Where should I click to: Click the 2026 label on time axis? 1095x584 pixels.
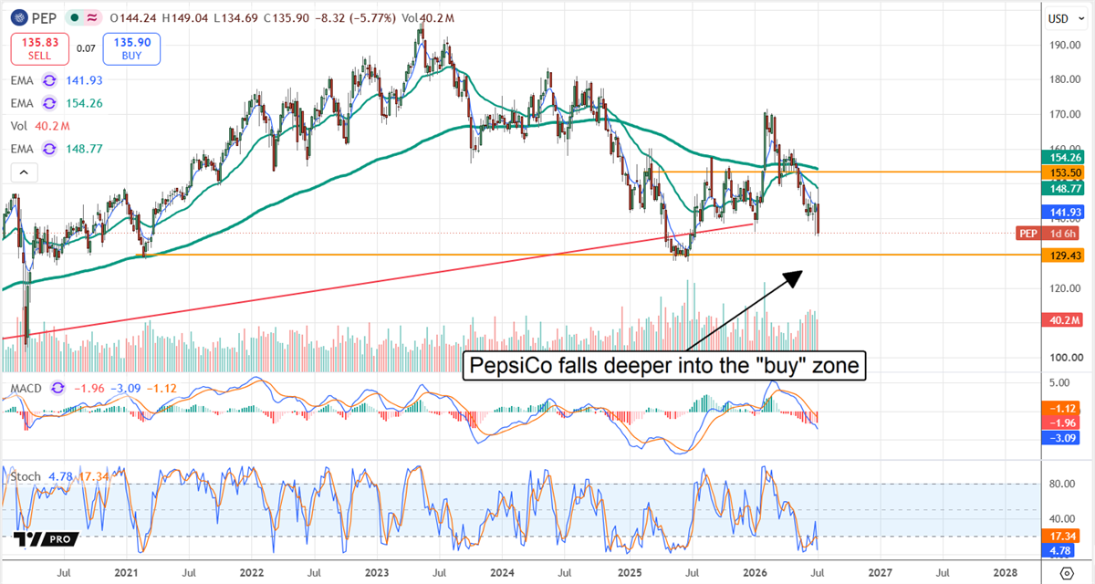[x=754, y=573]
